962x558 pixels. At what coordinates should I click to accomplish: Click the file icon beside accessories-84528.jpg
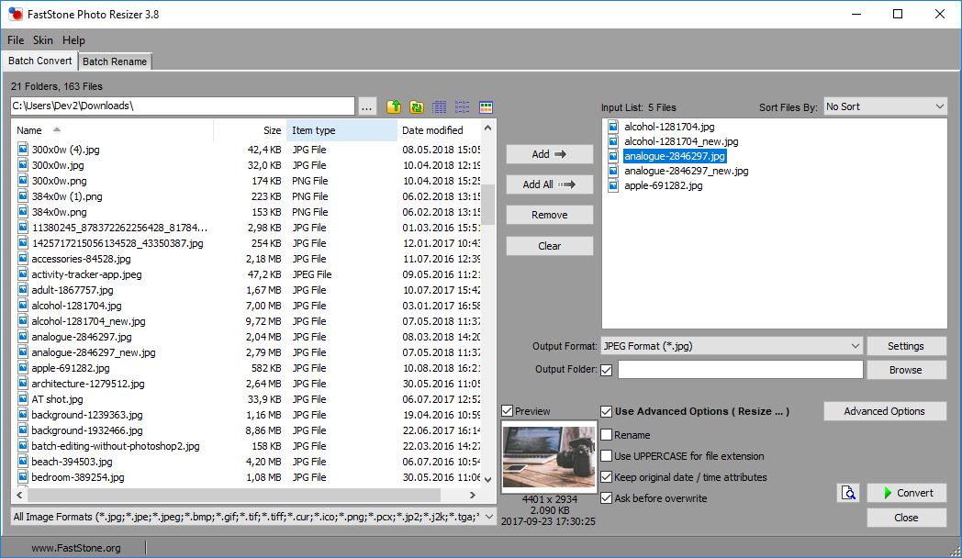23,258
